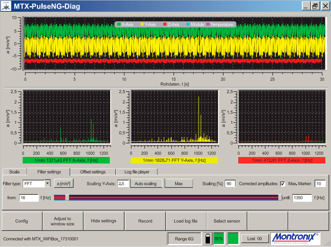The height and width of the screenshot is (247, 331).
Task: Click the Record button
Action: pos(145,221)
